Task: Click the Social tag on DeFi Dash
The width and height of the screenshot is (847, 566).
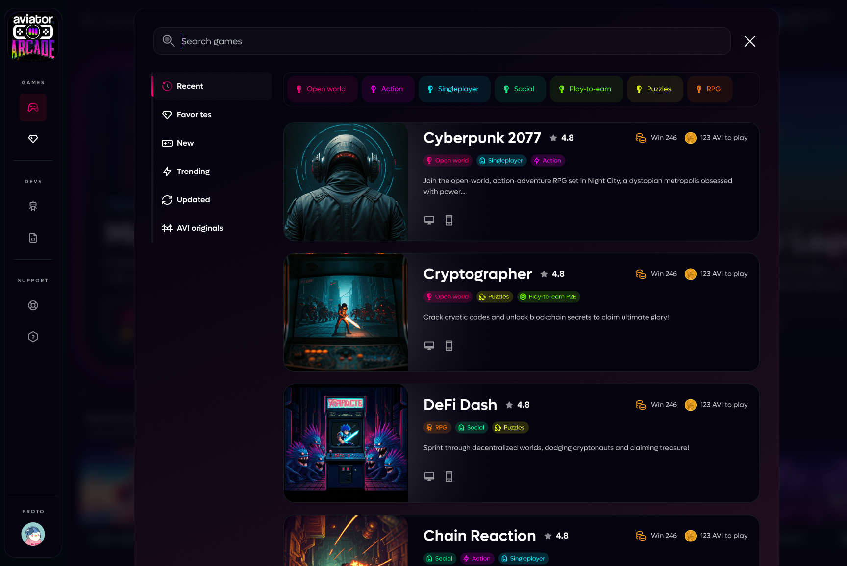Action: [472, 428]
